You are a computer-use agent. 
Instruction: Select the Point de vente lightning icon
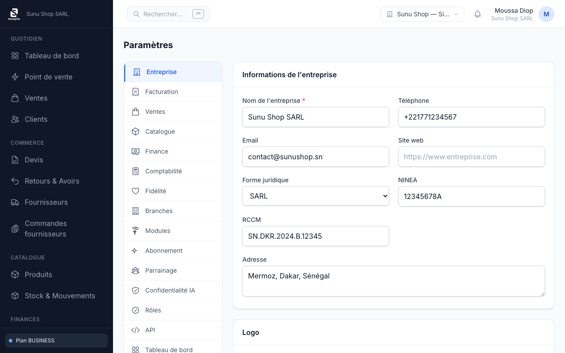[x=14, y=77]
